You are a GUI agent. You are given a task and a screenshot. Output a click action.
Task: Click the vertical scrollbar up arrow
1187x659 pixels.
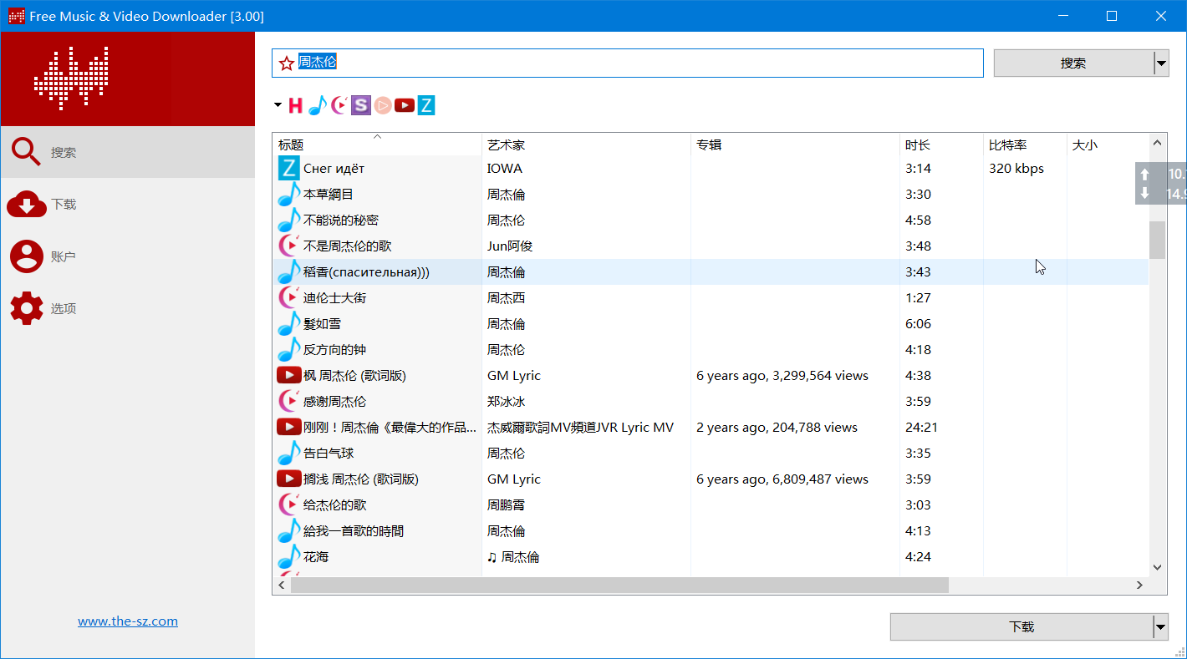click(1158, 143)
